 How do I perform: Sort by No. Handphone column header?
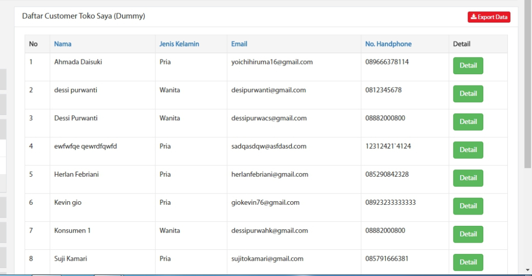[388, 44]
